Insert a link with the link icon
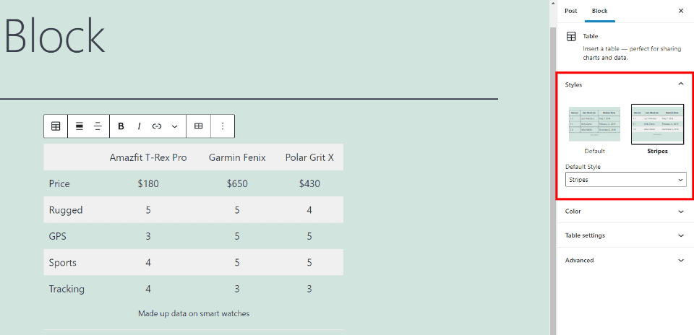 pos(157,126)
